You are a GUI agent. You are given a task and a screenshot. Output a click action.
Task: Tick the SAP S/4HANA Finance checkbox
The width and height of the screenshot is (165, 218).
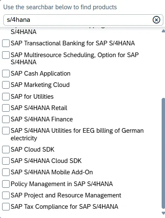pyautogui.click(x=6, y=119)
